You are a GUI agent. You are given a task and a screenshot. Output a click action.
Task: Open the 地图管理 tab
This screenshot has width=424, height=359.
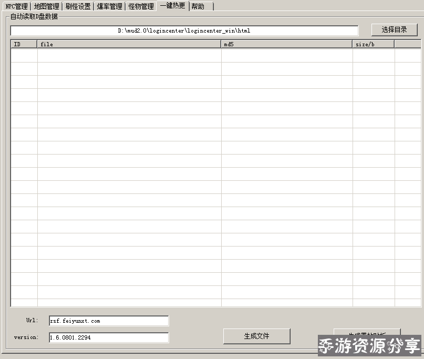[46, 6]
